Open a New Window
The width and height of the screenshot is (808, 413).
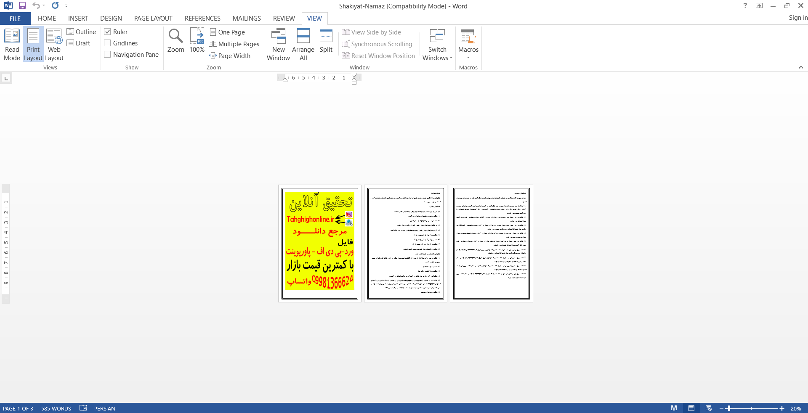(x=278, y=45)
